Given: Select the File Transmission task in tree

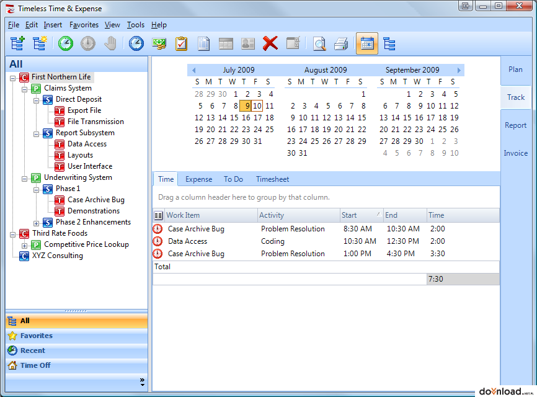Looking at the screenshot, I should pos(95,122).
